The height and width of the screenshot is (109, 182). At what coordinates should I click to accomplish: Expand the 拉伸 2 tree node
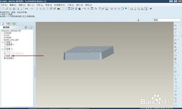pos(2,49)
